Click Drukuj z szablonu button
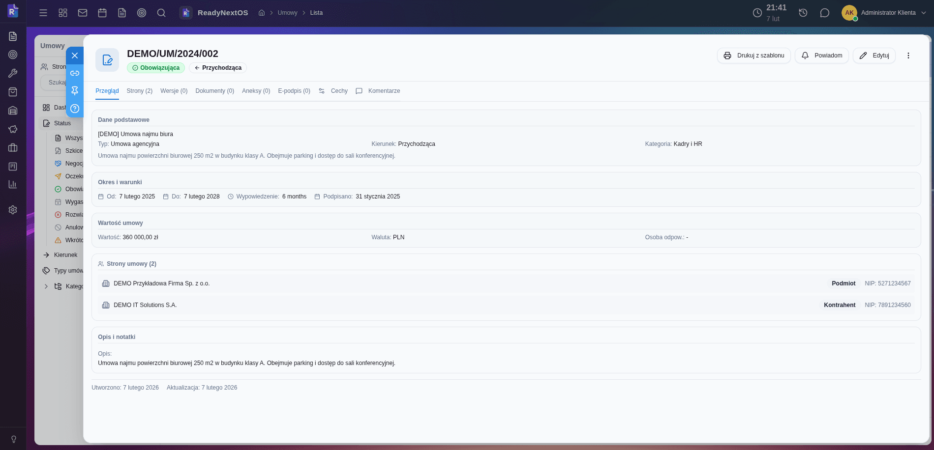This screenshot has height=450, width=934. point(753,56)
